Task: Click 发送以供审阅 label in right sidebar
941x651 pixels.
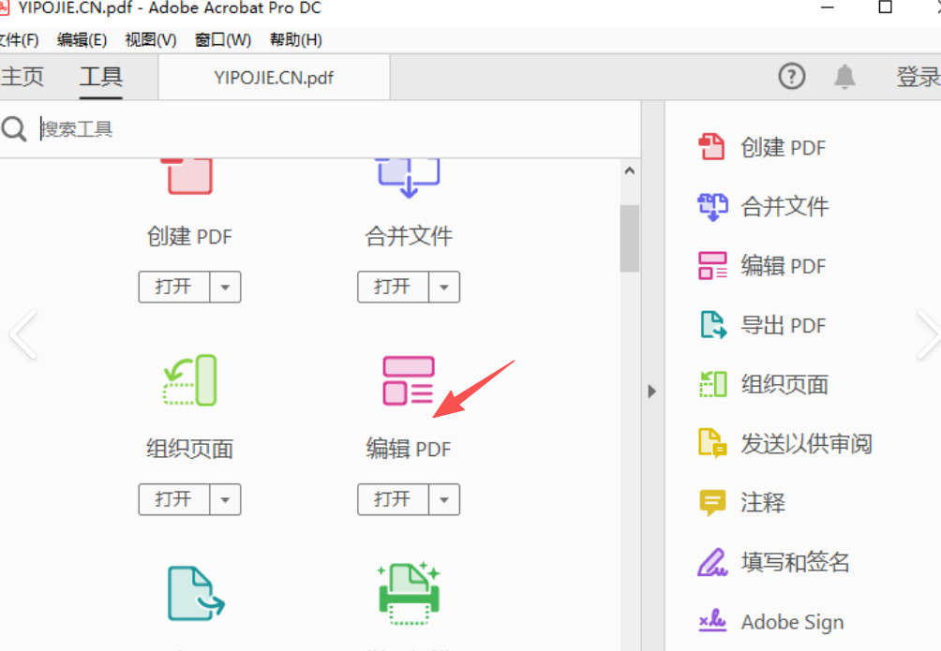Action: coord(807,443)
